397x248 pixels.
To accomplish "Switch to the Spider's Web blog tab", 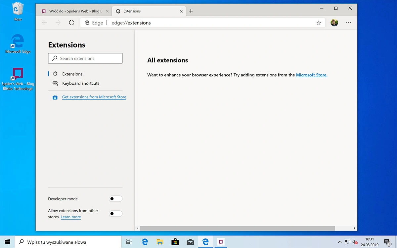I will pyautogui.click(x=74, y=11).
